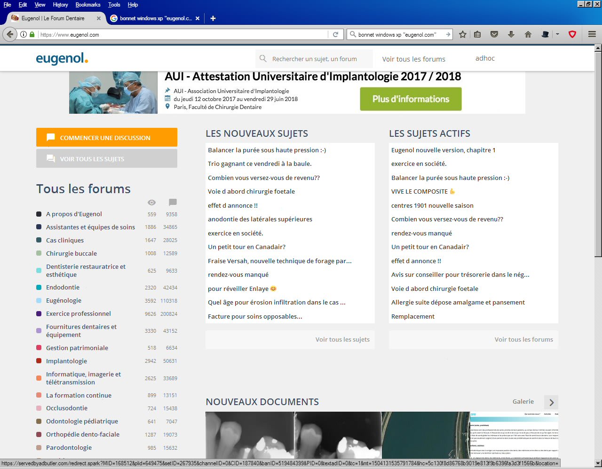Image resolution: width=602 pixels, height=469 pixels.
Task: Open the red shield adblock extension
Action: (572, 34)
